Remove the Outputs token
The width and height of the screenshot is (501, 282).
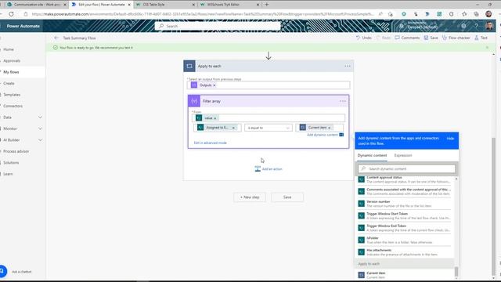point(214,85)
